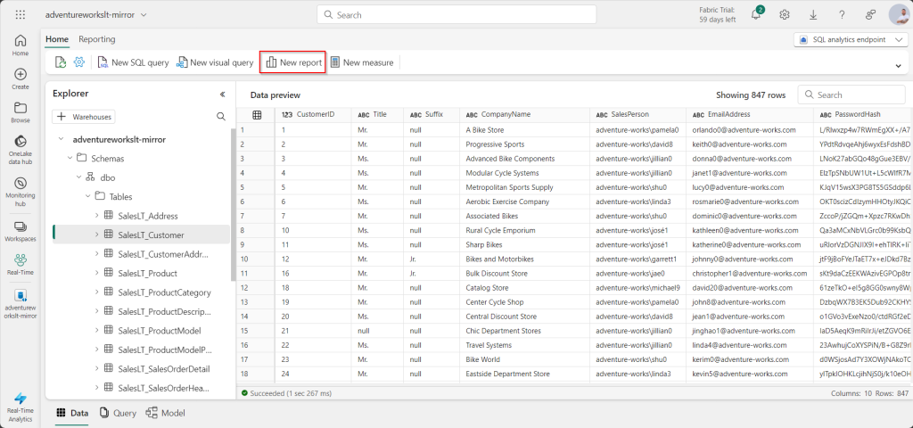Click 'Fabric Trial: 59 days left'

(x=718, y=14)
